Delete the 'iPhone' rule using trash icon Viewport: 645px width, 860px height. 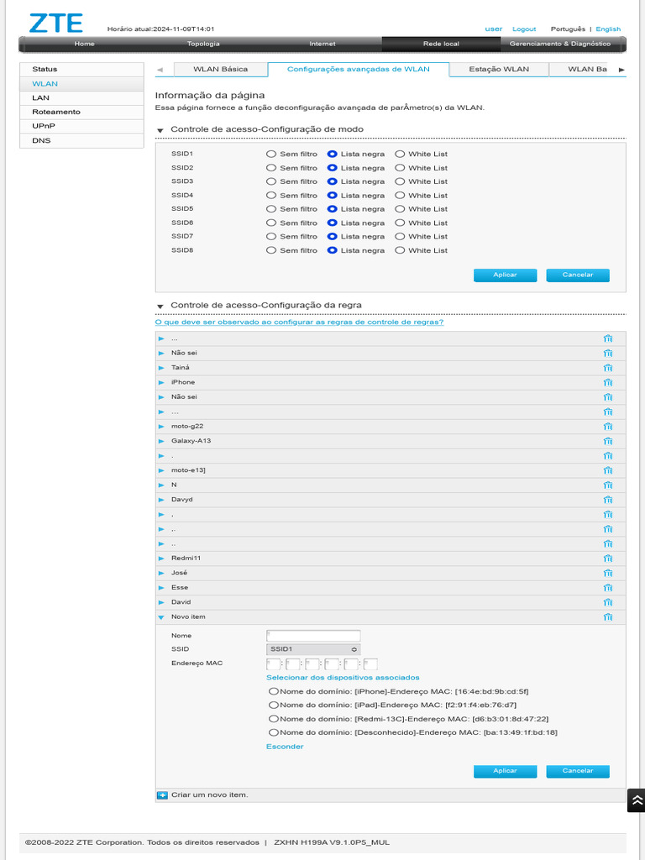608,383
